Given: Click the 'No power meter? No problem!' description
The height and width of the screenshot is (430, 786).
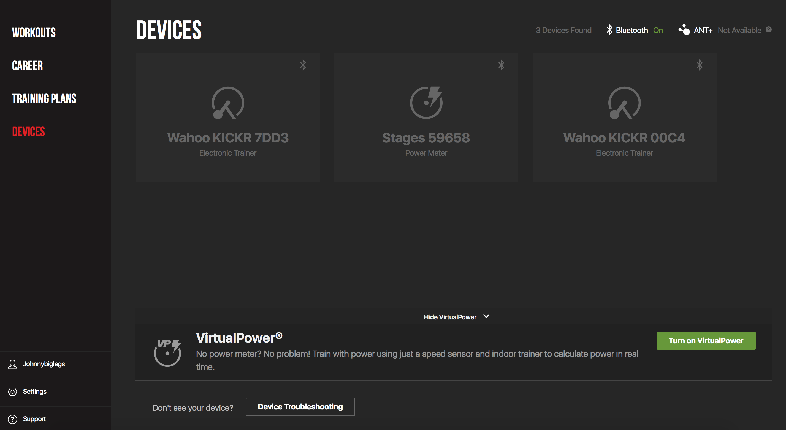Looking at the screenshot, I should (x=417, y=360).
